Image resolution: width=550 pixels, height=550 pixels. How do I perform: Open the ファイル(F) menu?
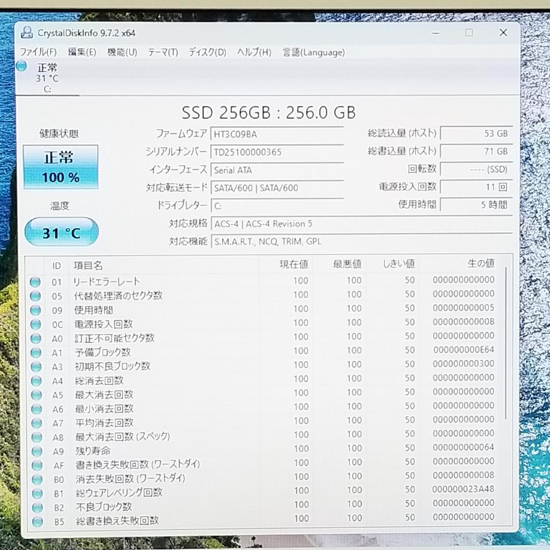click(x=38, y=52)
